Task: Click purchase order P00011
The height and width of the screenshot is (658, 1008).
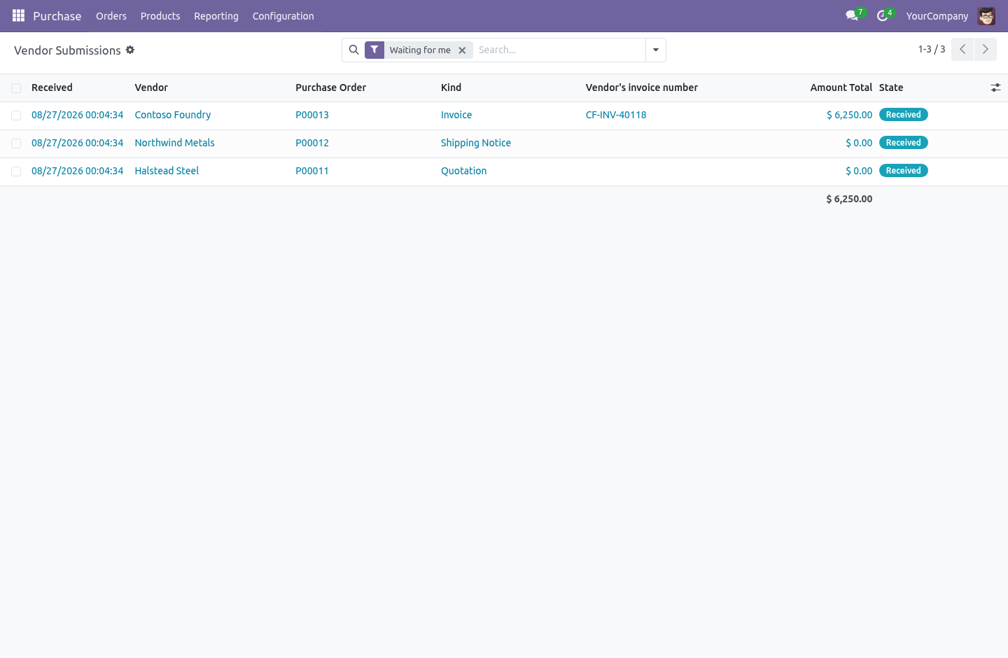Action: pyautogui.click(x=312, y=171)
